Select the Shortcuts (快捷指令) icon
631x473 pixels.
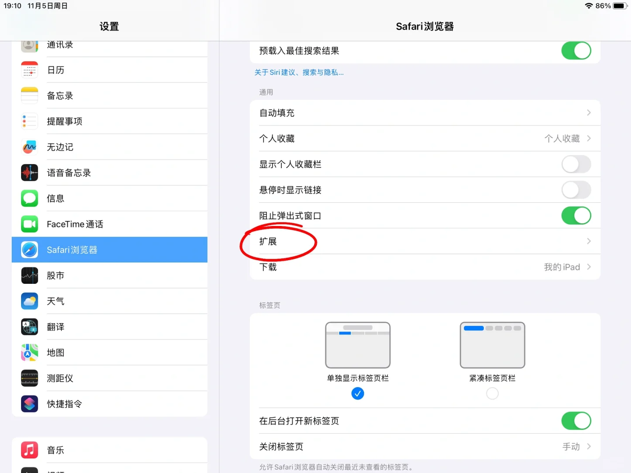[x=29, y=404]
